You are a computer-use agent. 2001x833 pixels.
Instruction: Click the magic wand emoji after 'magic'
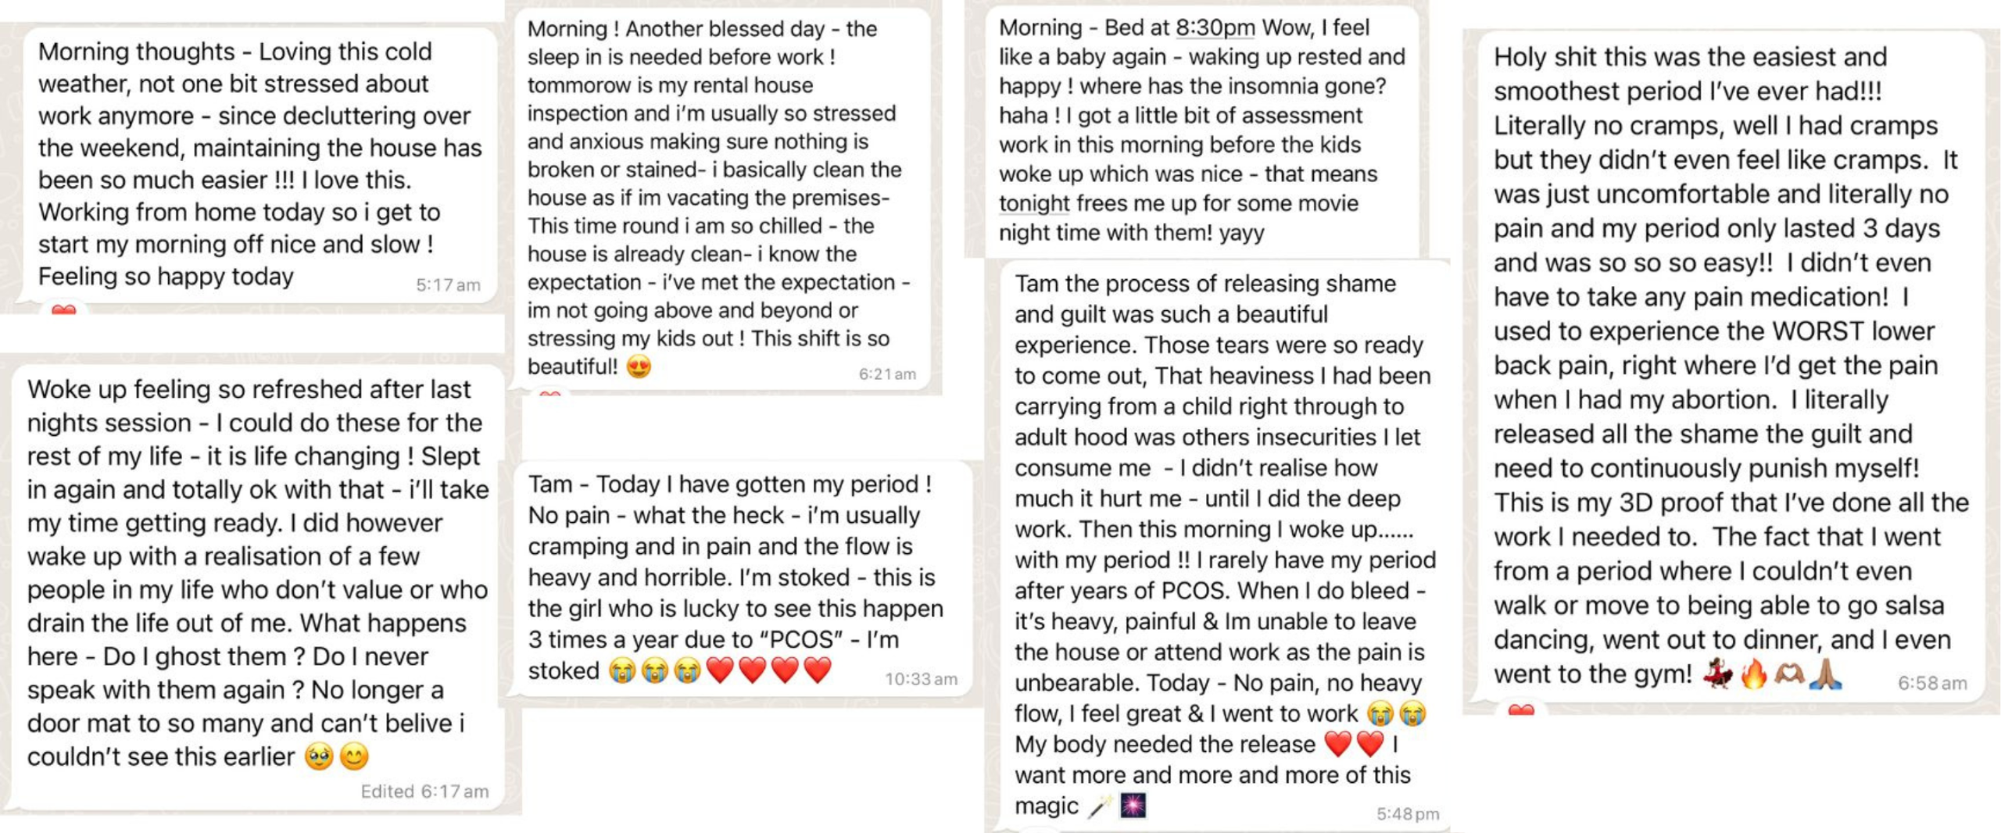[1100, 806]
